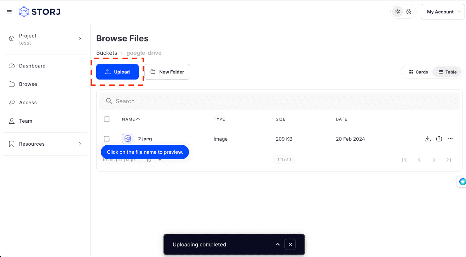The height and width of the screenshot is (257, 466).
Task: Click the TYPE column header
Action: [219, 119]
